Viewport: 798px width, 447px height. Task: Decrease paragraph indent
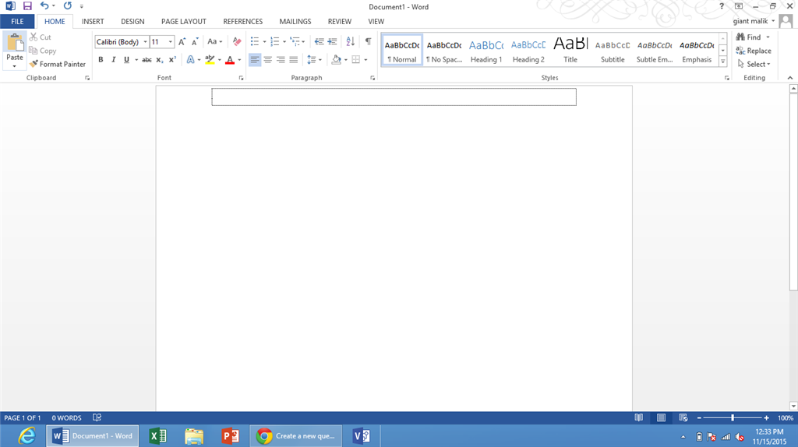tap(319, 42)
